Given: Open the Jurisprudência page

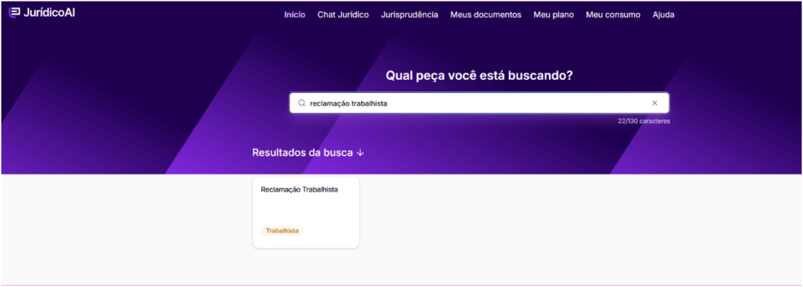Looking at the screenshot, I should [409, 15].
